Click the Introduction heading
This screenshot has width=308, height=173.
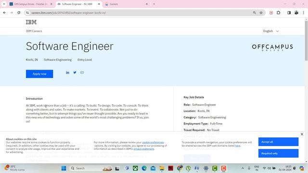click(34, 99)
